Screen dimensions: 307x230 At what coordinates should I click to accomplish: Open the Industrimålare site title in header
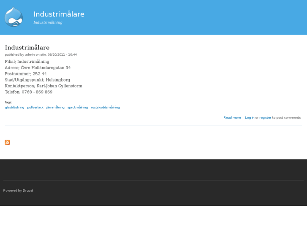click(59, 14)
